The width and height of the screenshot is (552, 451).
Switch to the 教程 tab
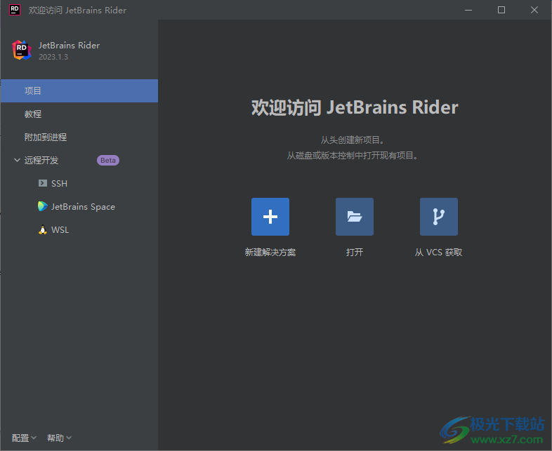[79, 114]
